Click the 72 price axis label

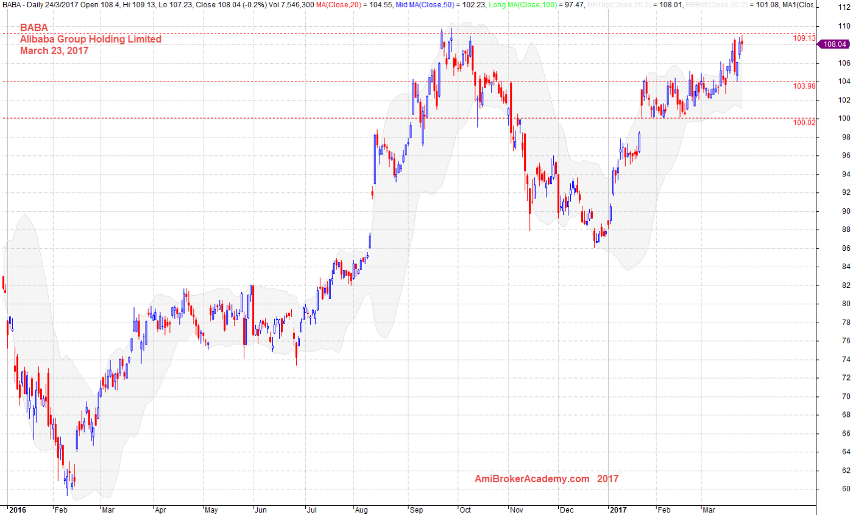[846, 378]
